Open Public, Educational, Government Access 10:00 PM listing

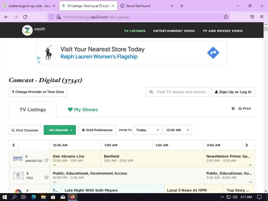coord(127,176)
